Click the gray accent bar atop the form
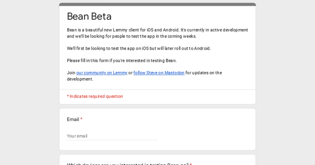The width and height of the screenshot is (315, 165). 157,4
